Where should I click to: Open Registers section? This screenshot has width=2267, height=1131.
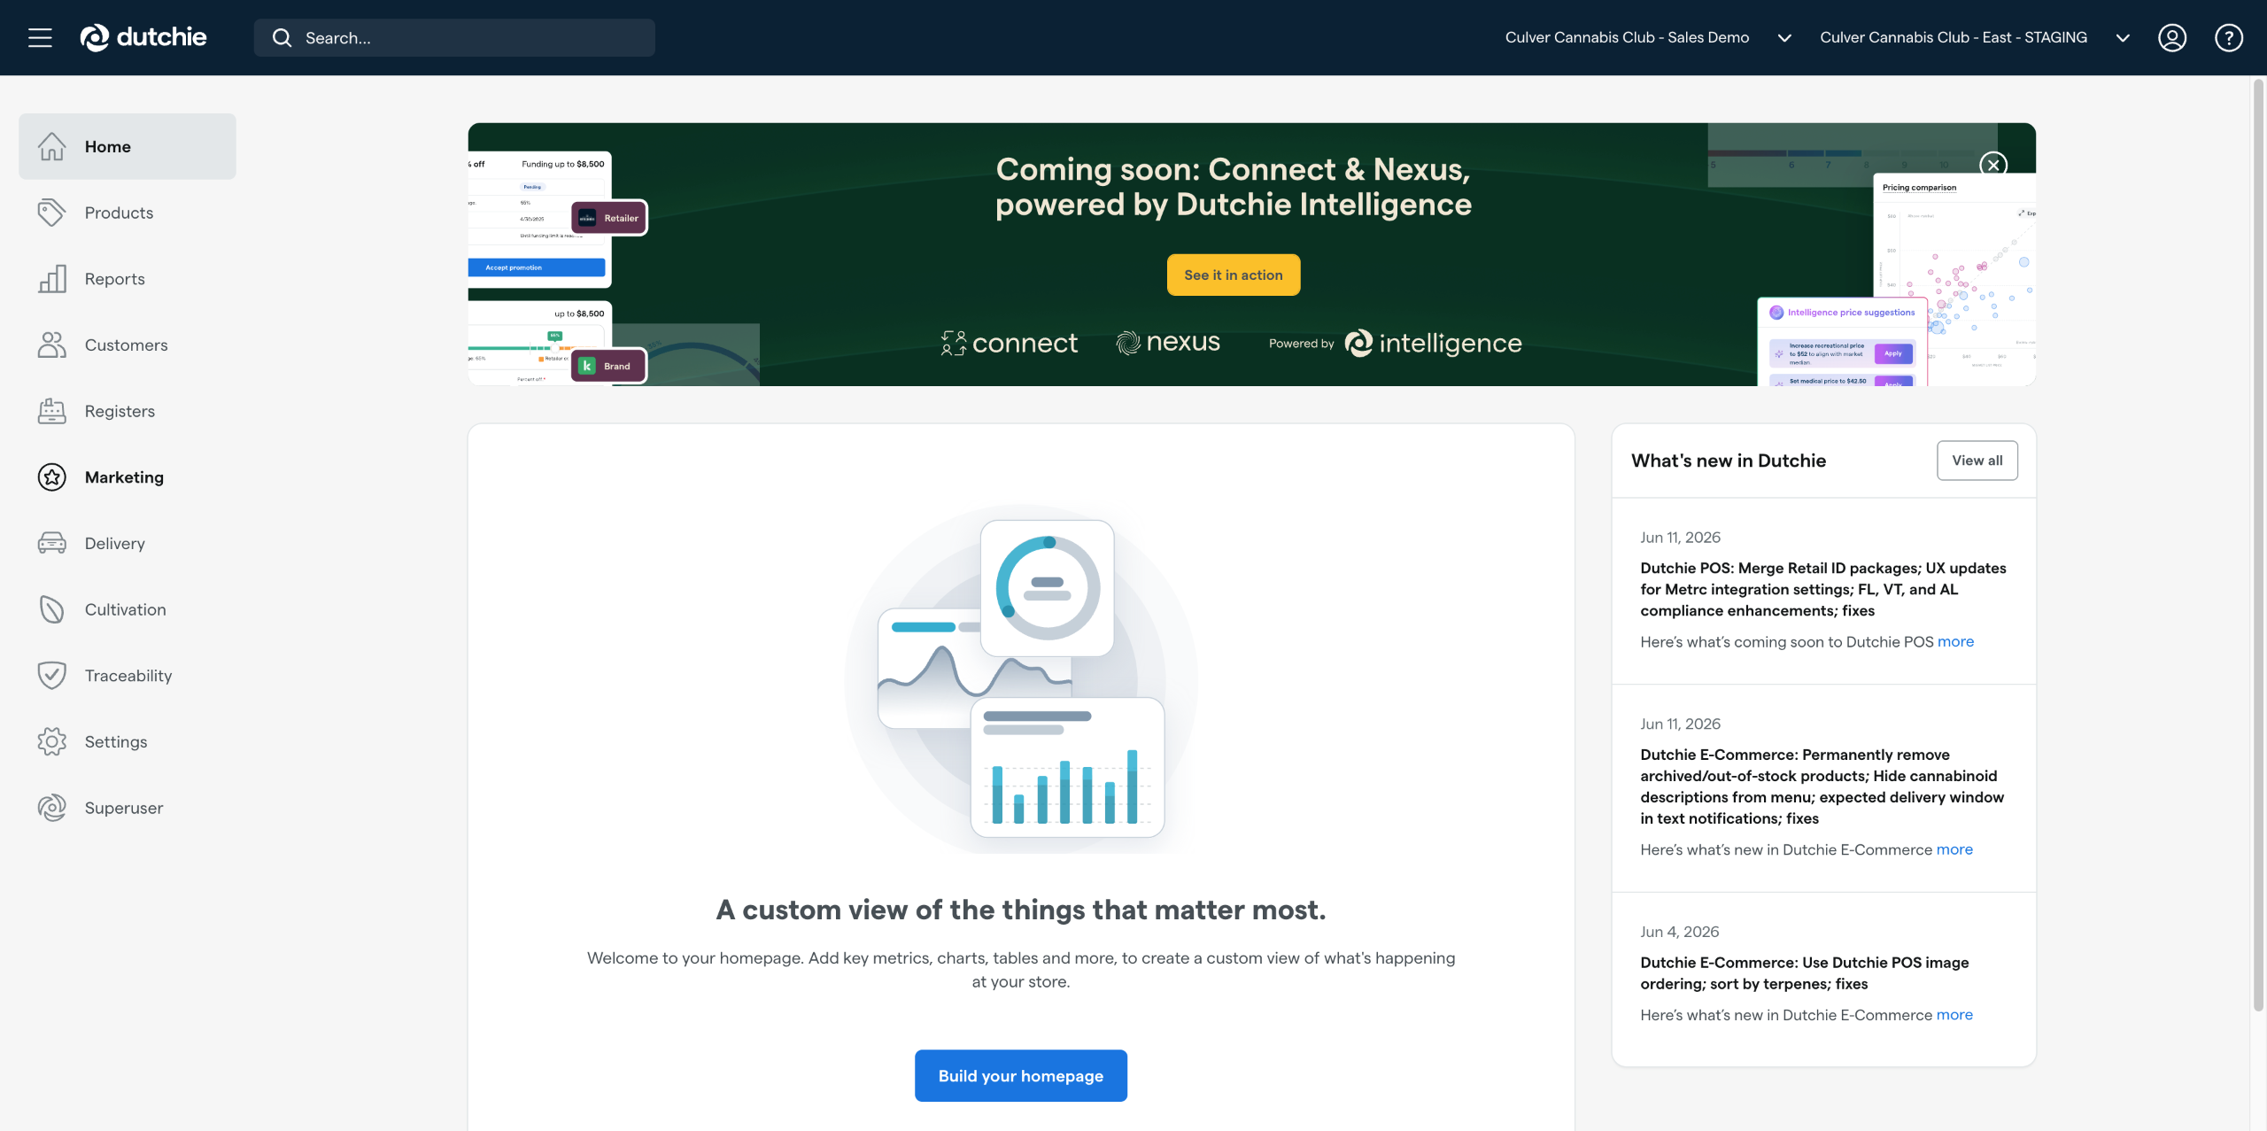pyautogui.click(x=128, y=411)
